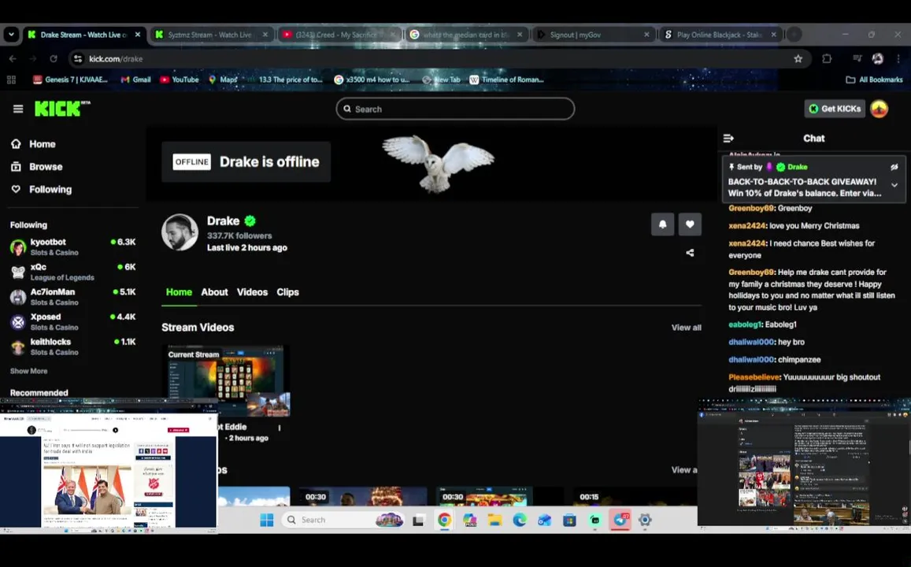This screenshot has width=911, height=567.
Task: Bookmark this page with star icon
Action: [x=798, y=59]
